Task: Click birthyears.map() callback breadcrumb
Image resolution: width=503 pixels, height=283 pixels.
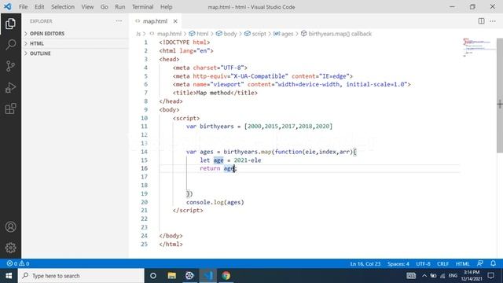Action: coord(340,34)
